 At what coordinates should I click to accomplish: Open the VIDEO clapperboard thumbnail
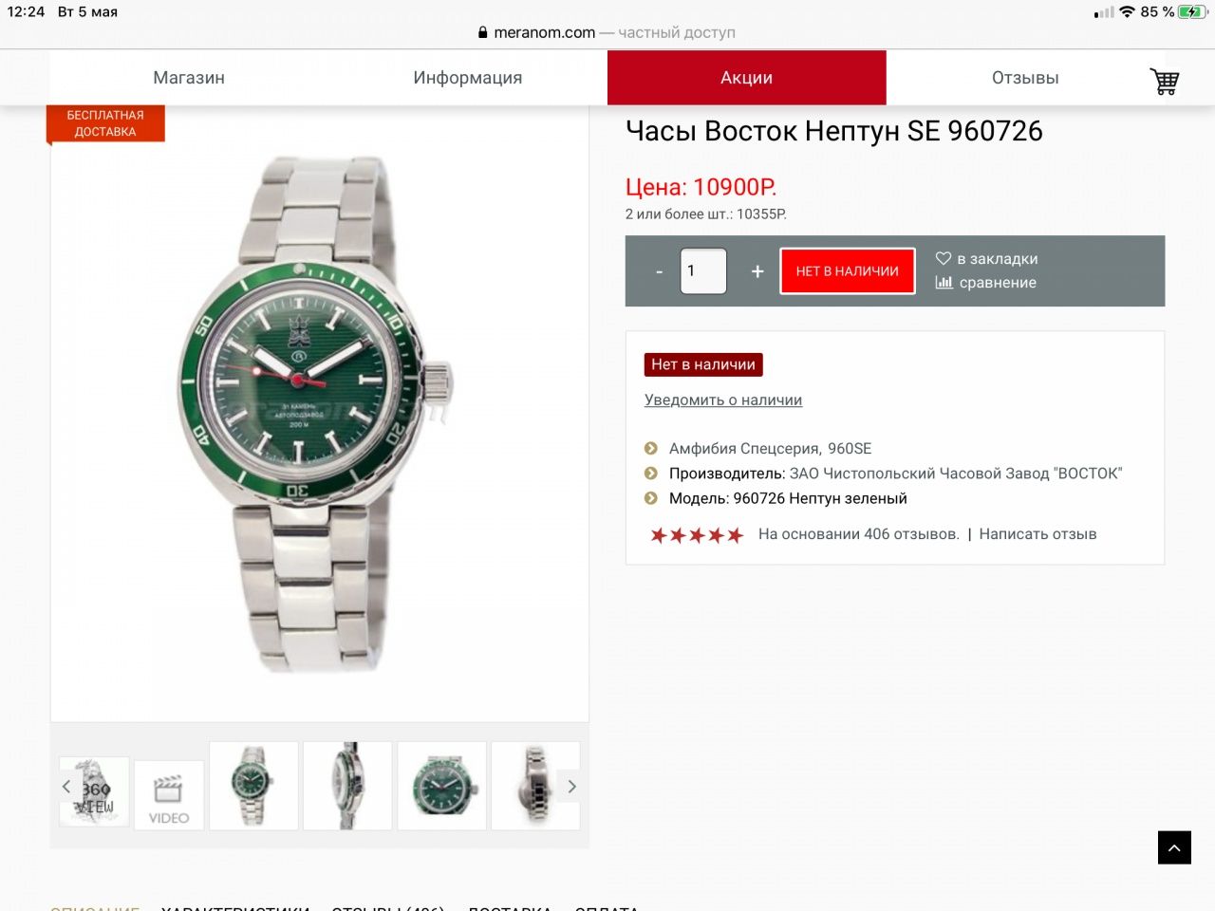(169, 795)
